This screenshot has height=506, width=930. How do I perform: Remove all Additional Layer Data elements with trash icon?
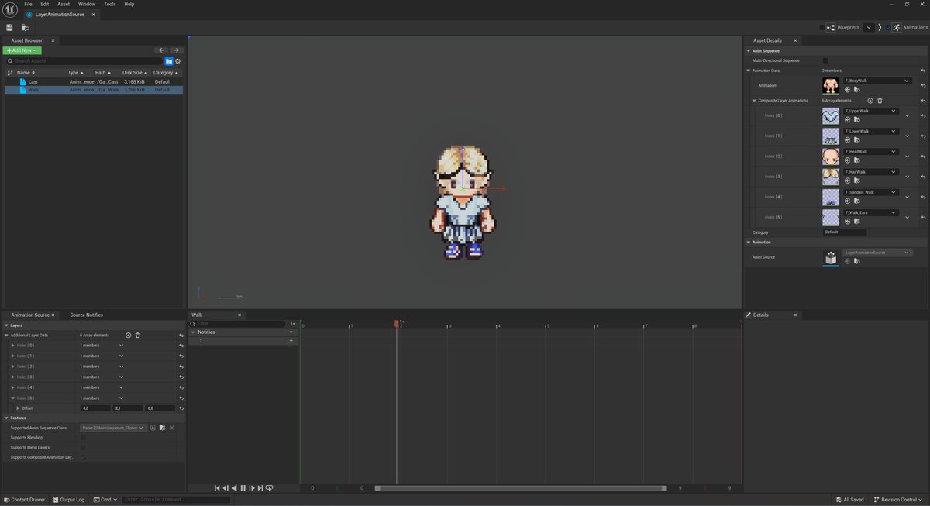tap(138, 336)
